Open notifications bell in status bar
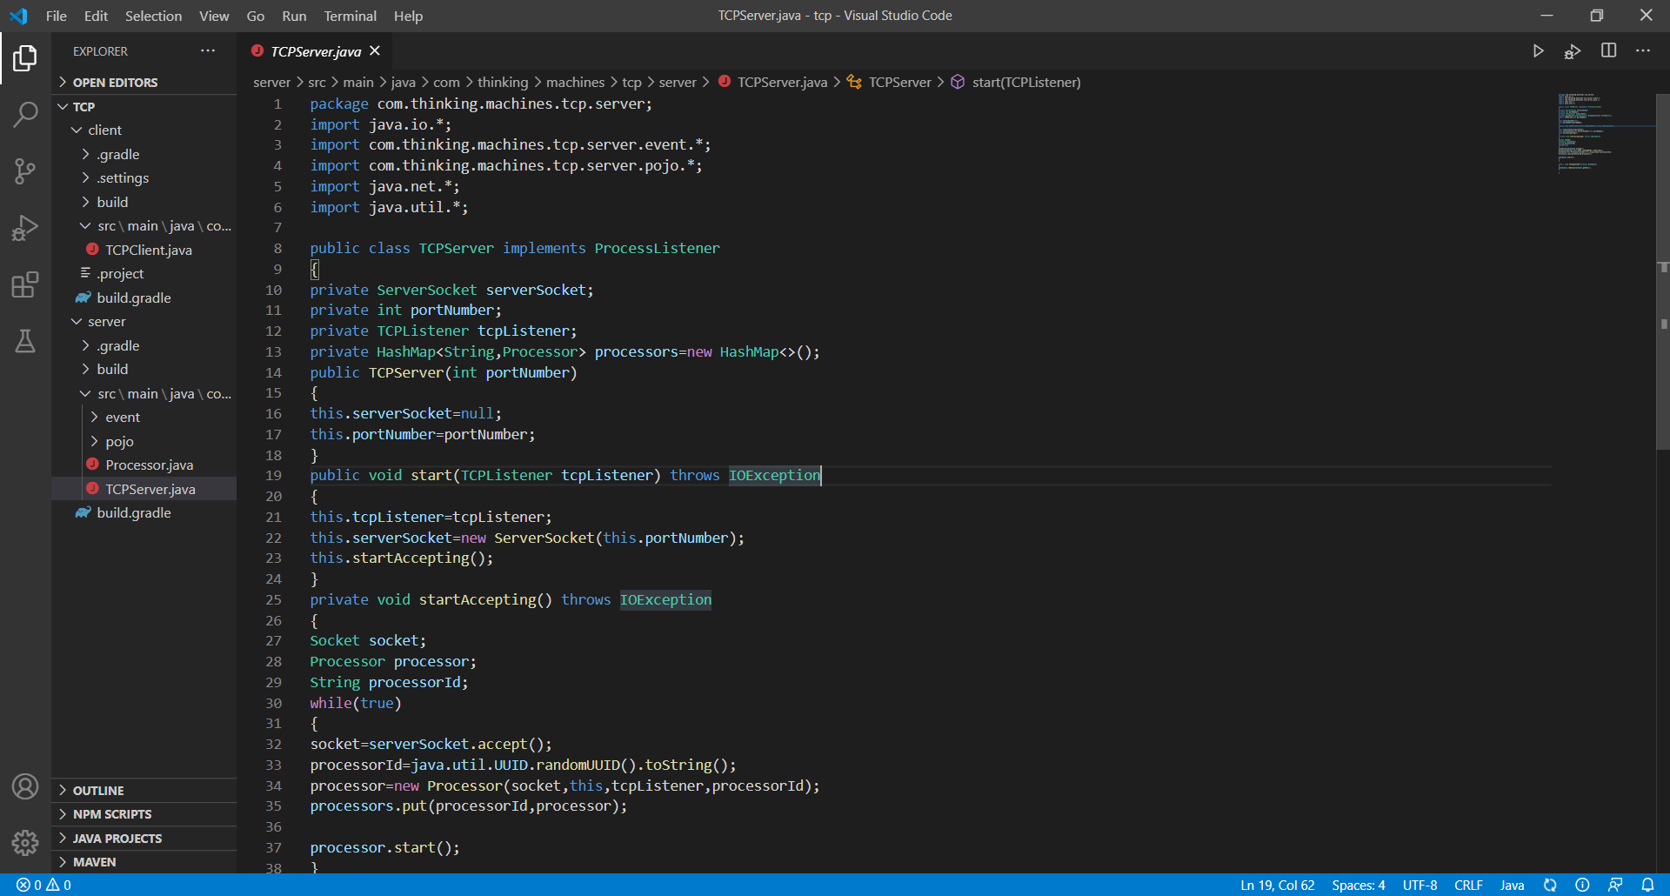Screen dimensions: 1670x896 pyautogui.click(x=1647, y=885)
